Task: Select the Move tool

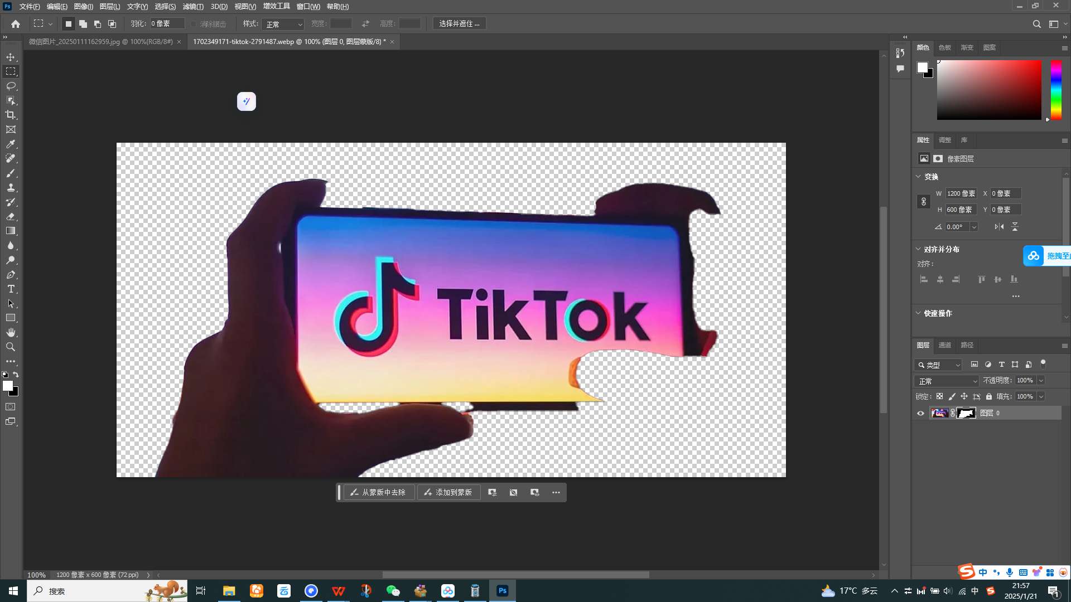Action: pos(11,57)
